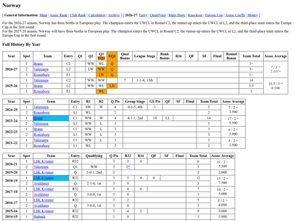Screen dimensions: 295x221
Task: Go to the Club Rank page
Action: [x=78, y=15]
